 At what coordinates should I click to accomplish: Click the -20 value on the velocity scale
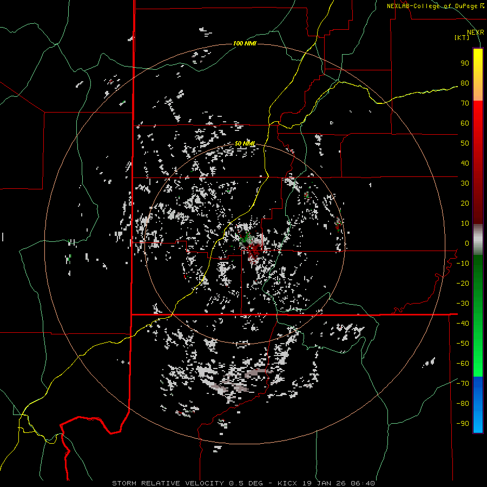[463, 284]
